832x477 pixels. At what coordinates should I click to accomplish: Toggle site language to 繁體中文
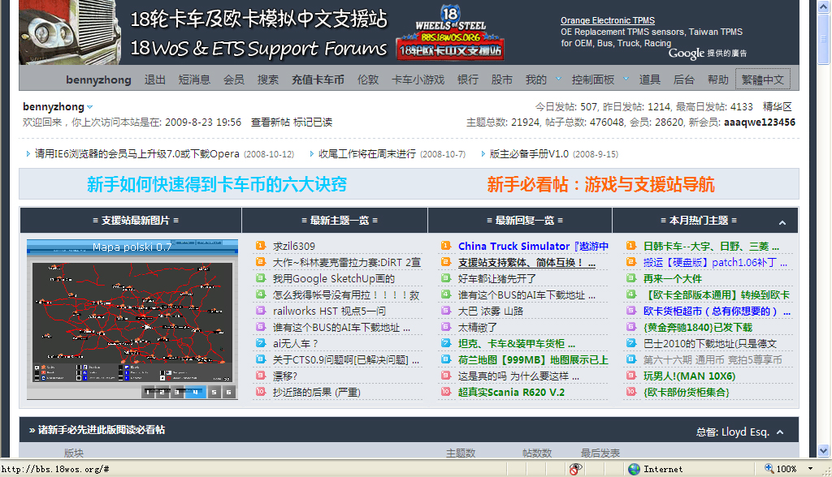coord(762,79)
